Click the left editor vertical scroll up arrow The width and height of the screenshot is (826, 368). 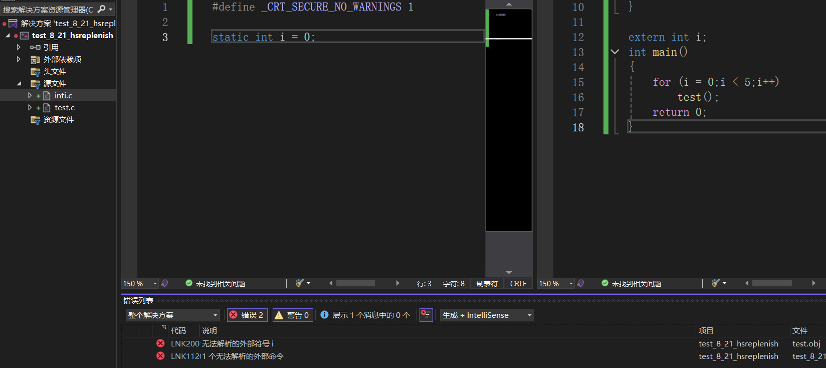click(x=509, y=4)
